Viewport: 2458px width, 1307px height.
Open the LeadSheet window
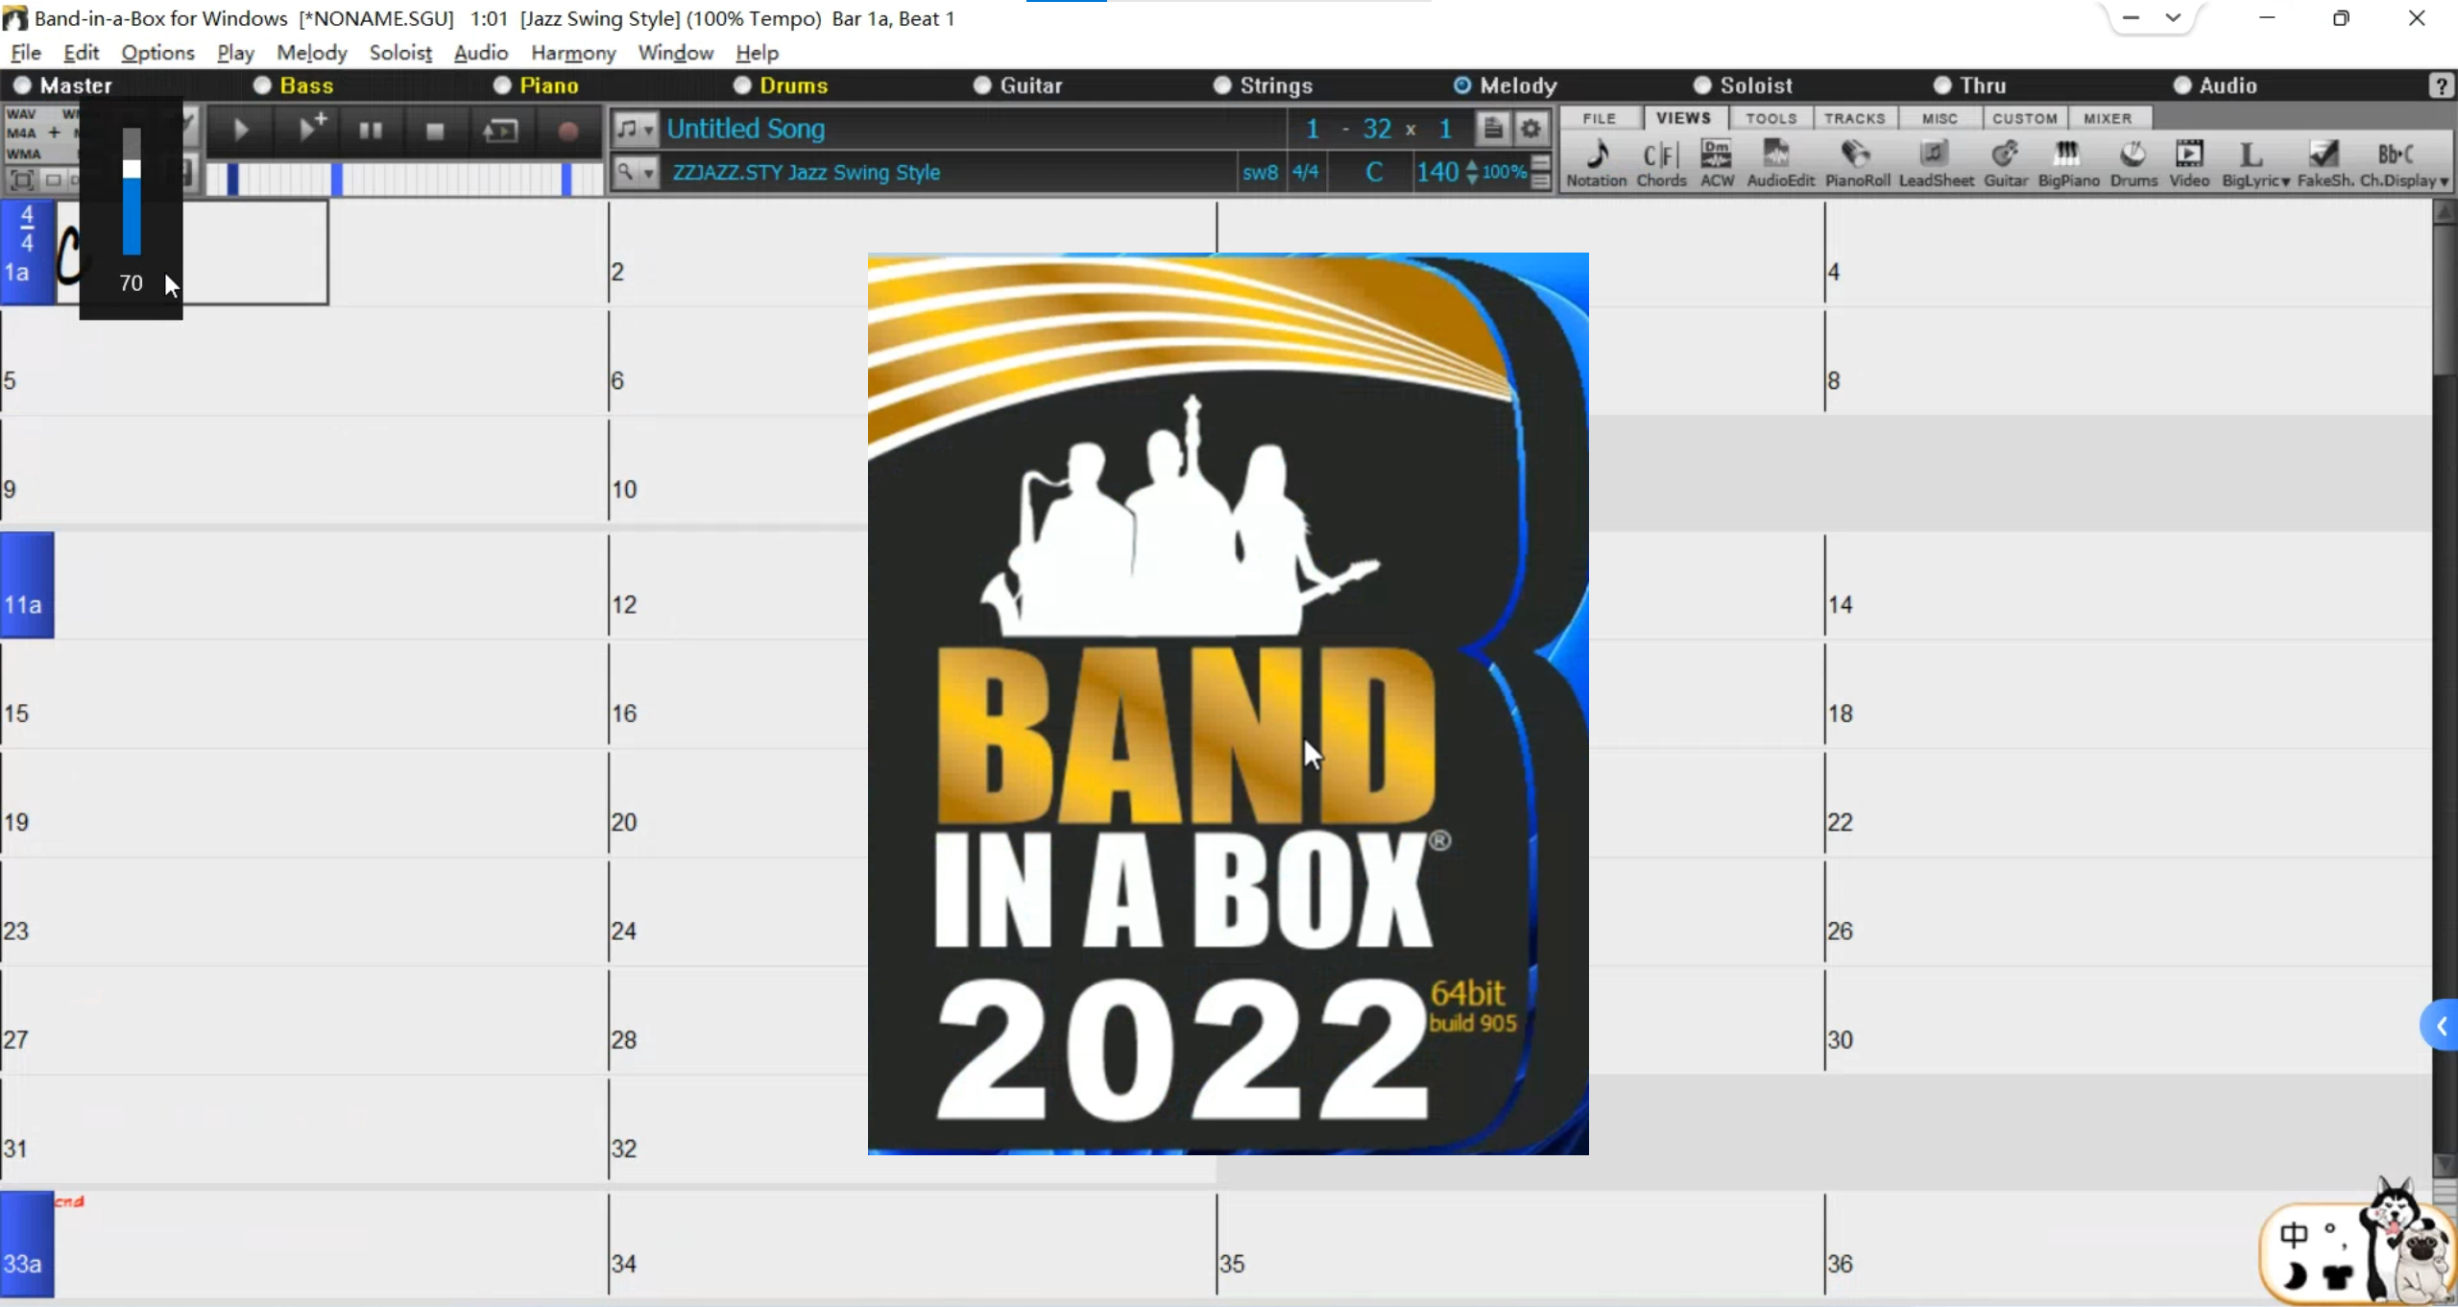click(1936, 162)
